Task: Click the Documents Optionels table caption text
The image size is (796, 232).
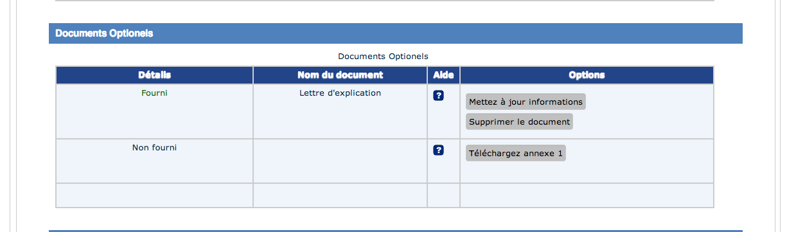Action: pos(383,57)
